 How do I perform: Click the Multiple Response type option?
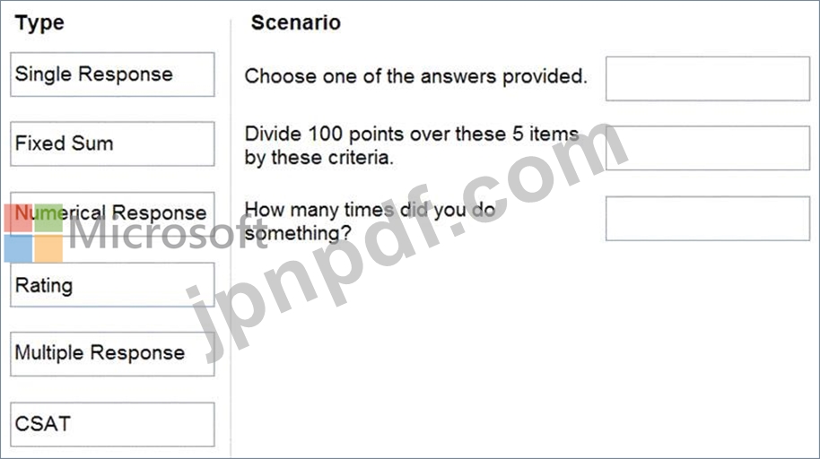112,354
